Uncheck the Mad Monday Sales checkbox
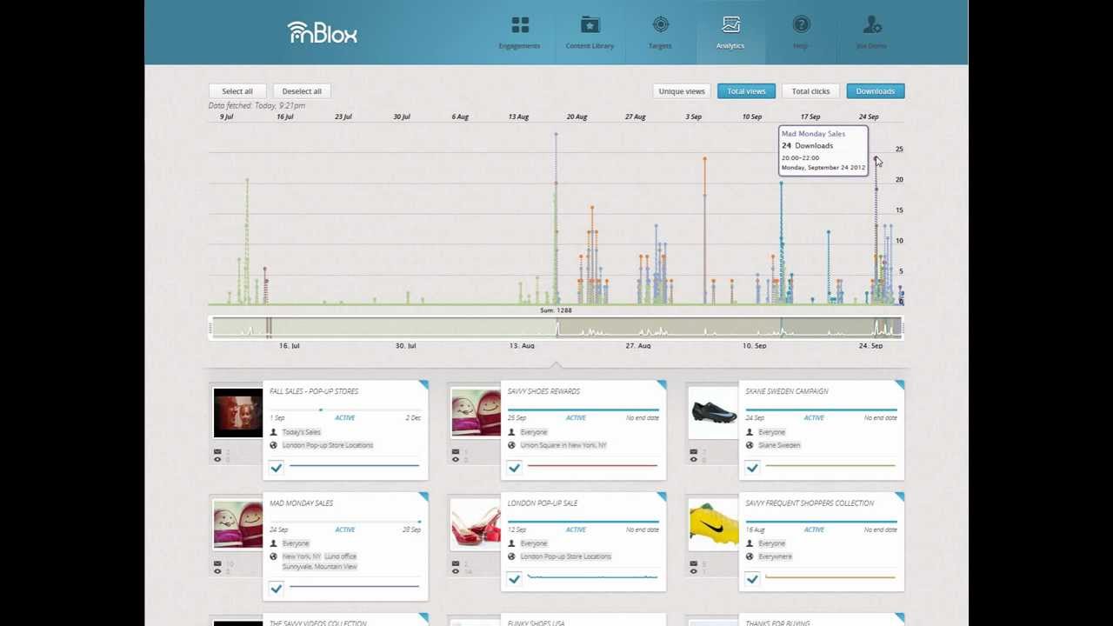The height and width of the screenshot is (626, 1113). click(x=277, y=589)
